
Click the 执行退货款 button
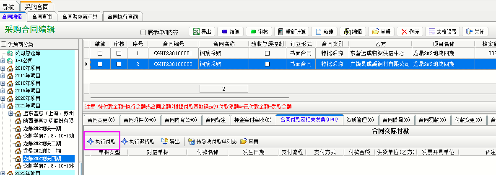(x=138, y=142)
